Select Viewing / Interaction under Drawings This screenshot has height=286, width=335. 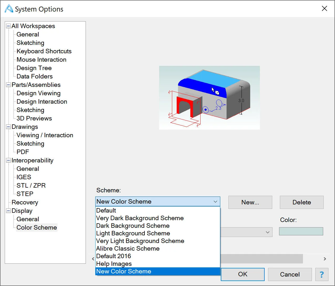point(45,135)
